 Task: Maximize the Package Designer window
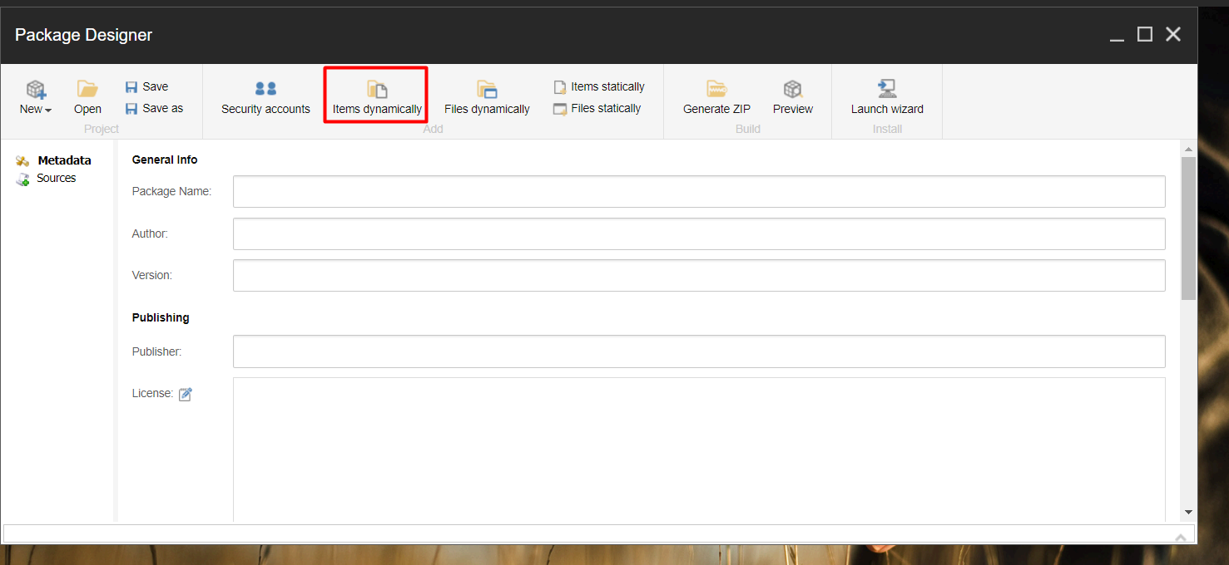pos(1145,34)
